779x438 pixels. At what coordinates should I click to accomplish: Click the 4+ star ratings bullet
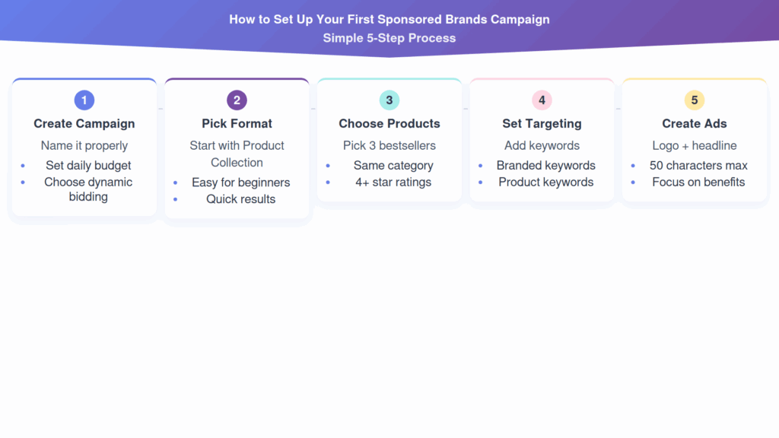click(393, 182)
